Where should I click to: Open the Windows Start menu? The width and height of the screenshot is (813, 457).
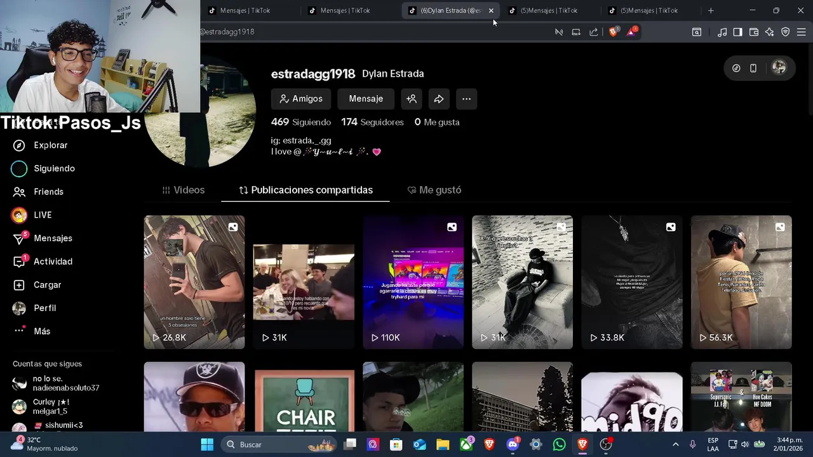click(207, 444)
